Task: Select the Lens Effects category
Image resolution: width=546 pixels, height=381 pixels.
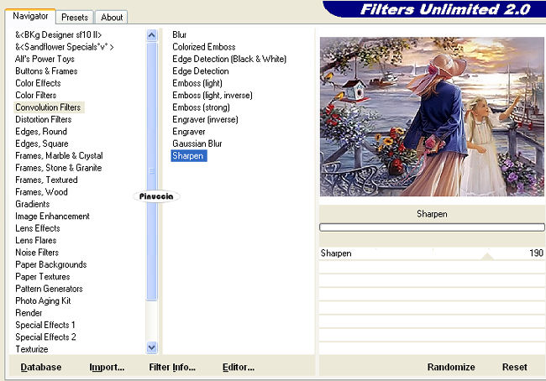Action: coord(38,228)
